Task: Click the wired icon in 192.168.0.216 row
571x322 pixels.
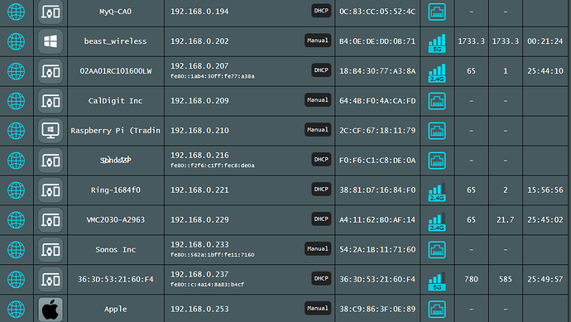Action: coord(437,161)
